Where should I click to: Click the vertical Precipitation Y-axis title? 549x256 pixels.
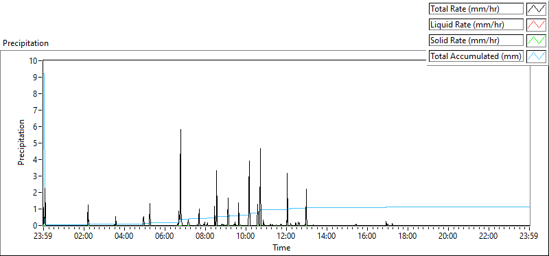click(x=21, y=142)
